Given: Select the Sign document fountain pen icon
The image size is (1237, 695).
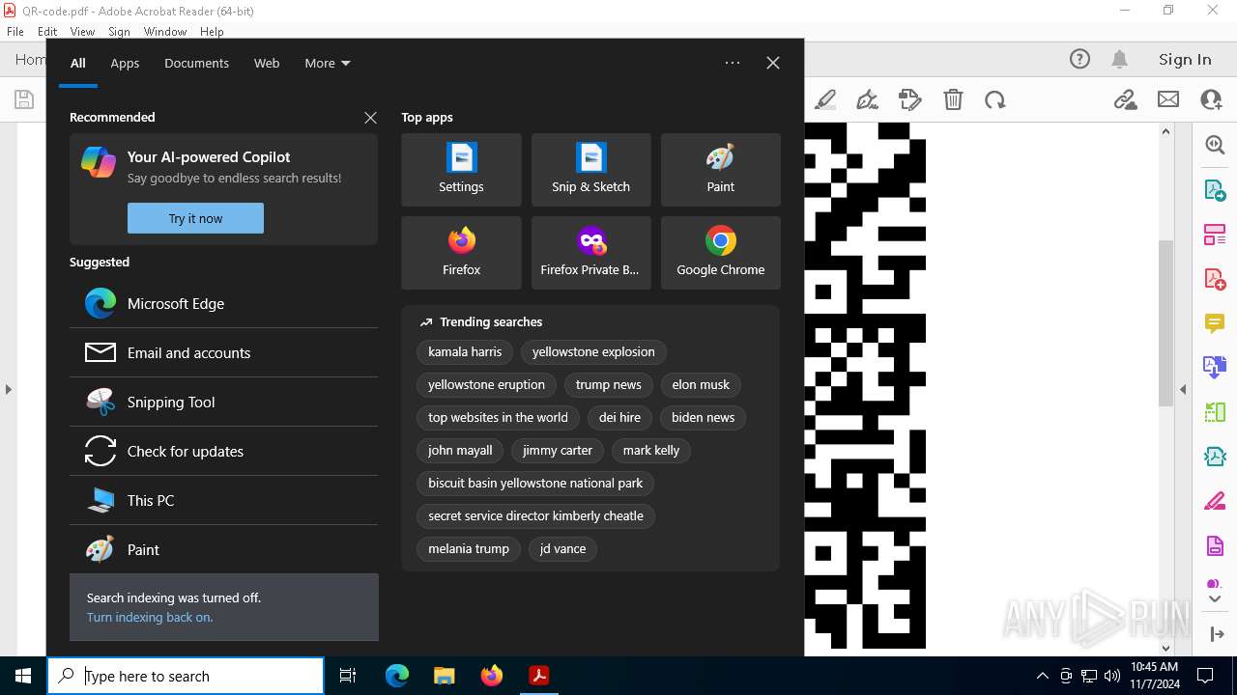Looking at the screenshot, I should 867,99.
